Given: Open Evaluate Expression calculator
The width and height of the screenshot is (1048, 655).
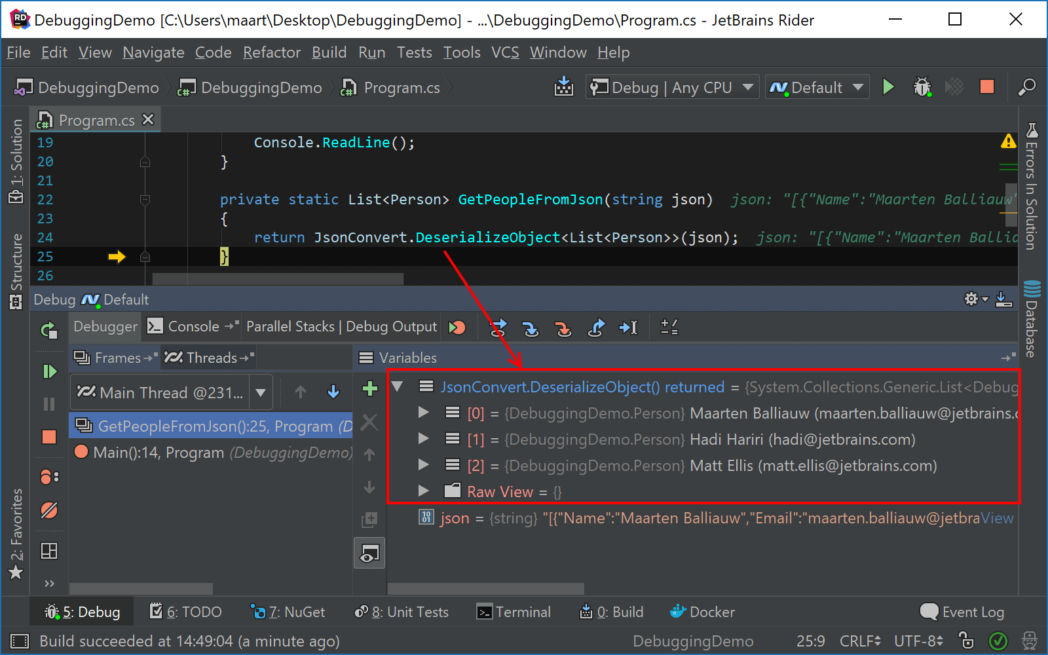Looking at the screenshot, I should coord(669,327).
